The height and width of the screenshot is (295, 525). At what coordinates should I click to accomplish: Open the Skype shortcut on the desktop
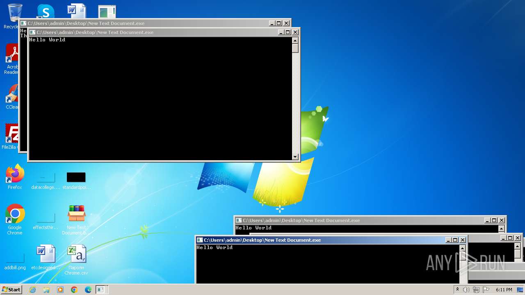[x=45, y=11]
